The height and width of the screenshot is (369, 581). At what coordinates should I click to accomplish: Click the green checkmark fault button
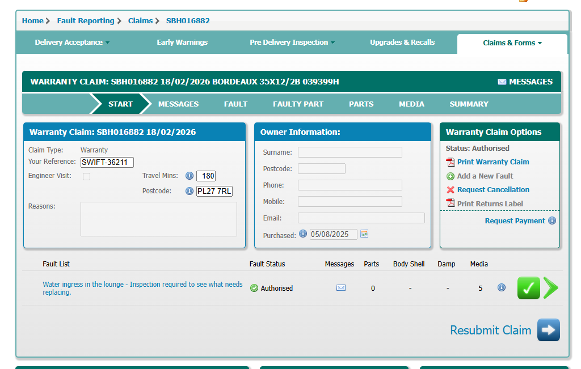tap(528, 288)
